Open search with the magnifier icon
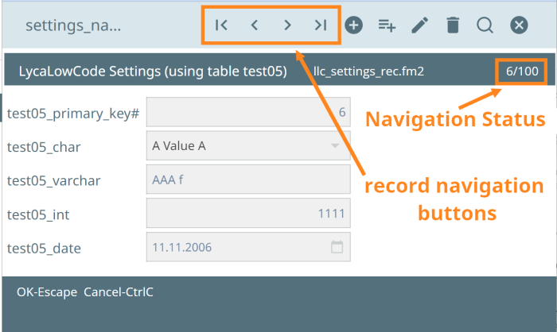The height and width of the screenshot is (332, 557). coord(485,25)
